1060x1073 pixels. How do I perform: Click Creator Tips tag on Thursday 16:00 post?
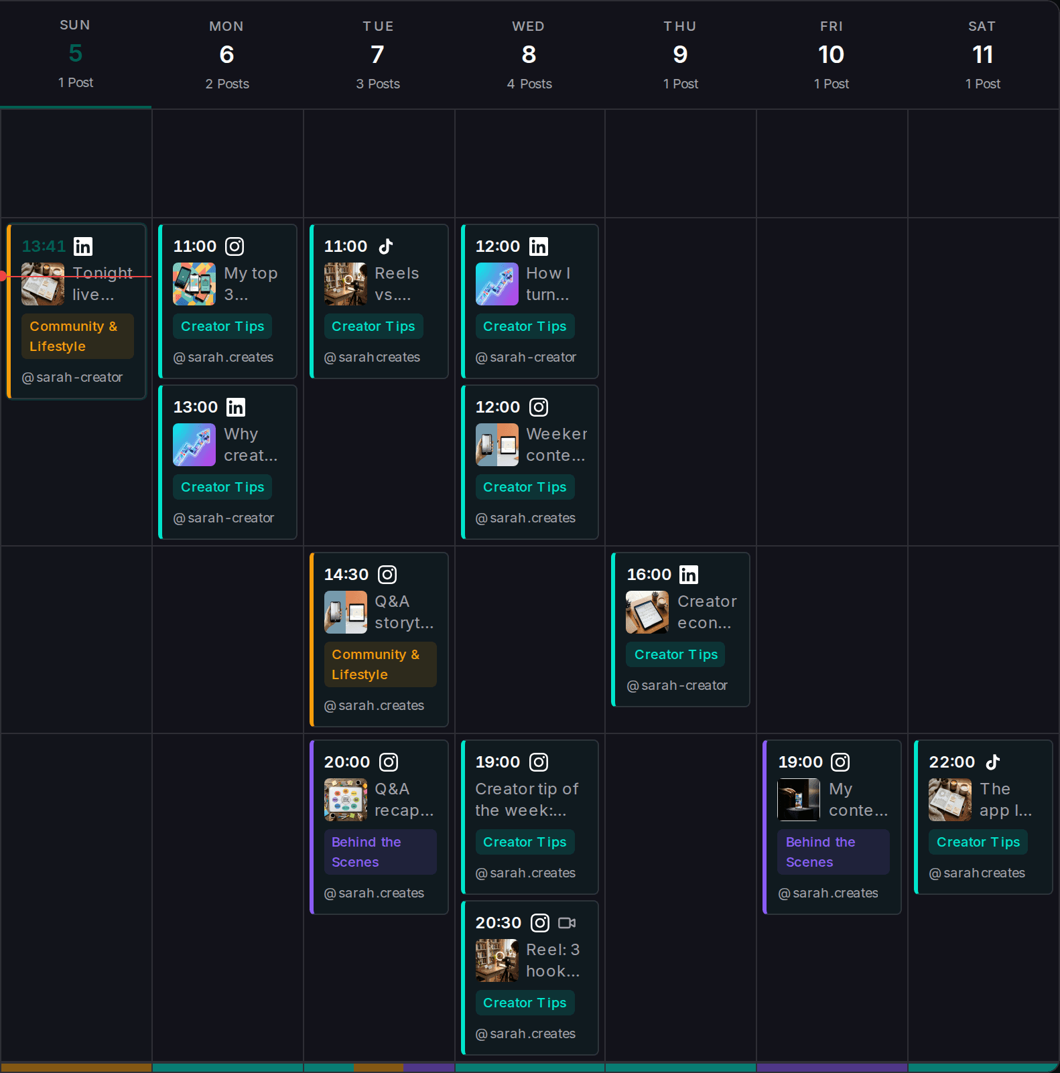675,654
